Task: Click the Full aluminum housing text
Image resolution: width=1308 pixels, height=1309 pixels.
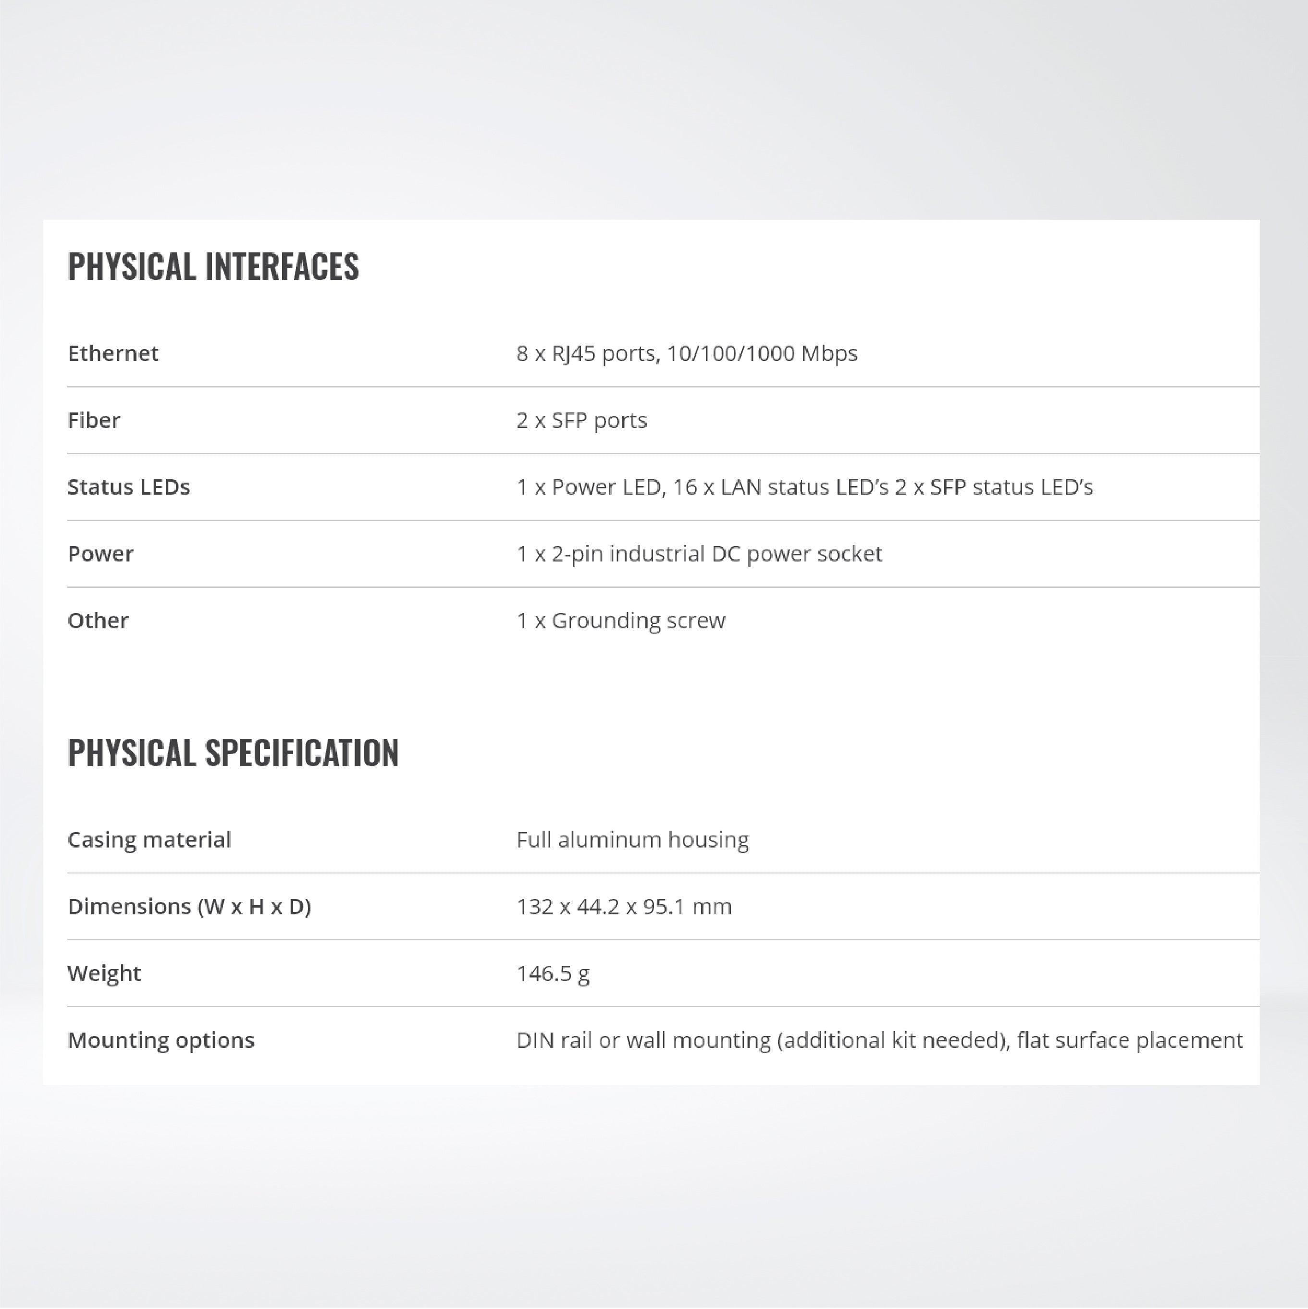Action: (x=632, y=840)
